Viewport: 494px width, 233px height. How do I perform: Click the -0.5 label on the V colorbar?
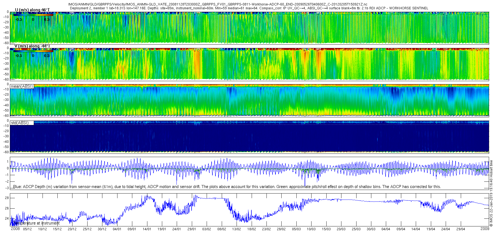pos(19,56)
